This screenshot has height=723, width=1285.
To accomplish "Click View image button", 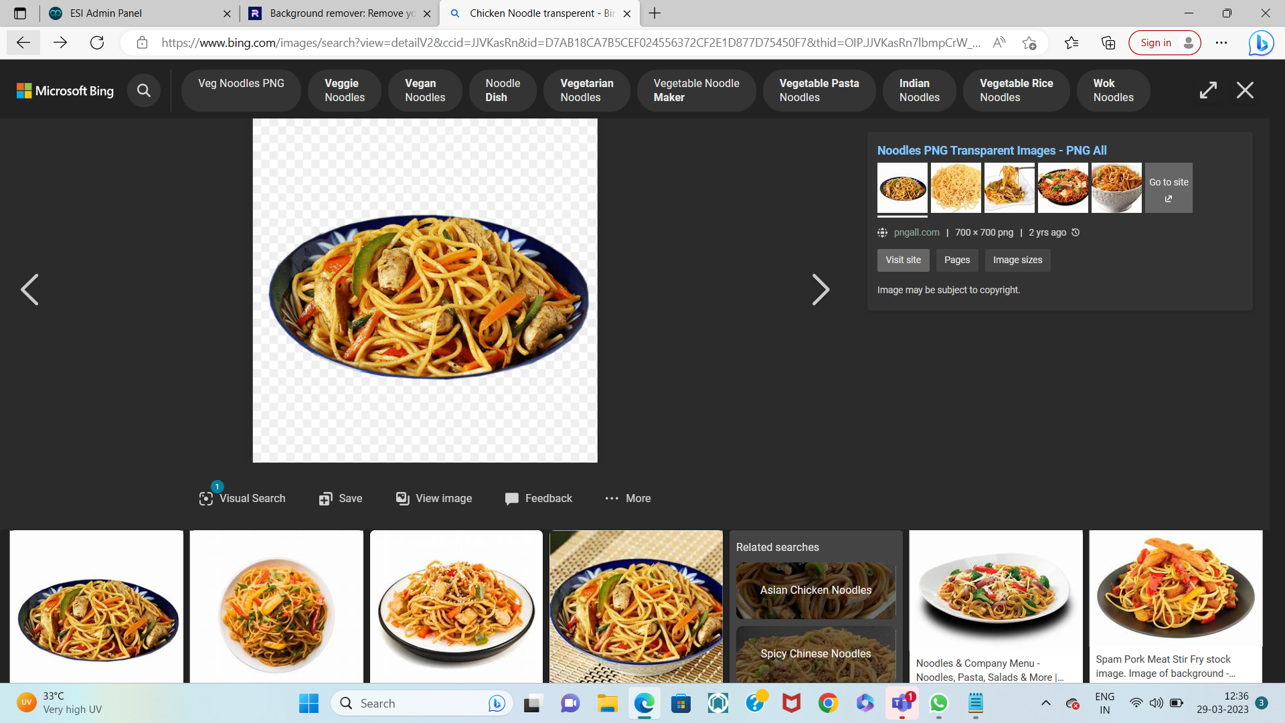I will click(434, 498).
